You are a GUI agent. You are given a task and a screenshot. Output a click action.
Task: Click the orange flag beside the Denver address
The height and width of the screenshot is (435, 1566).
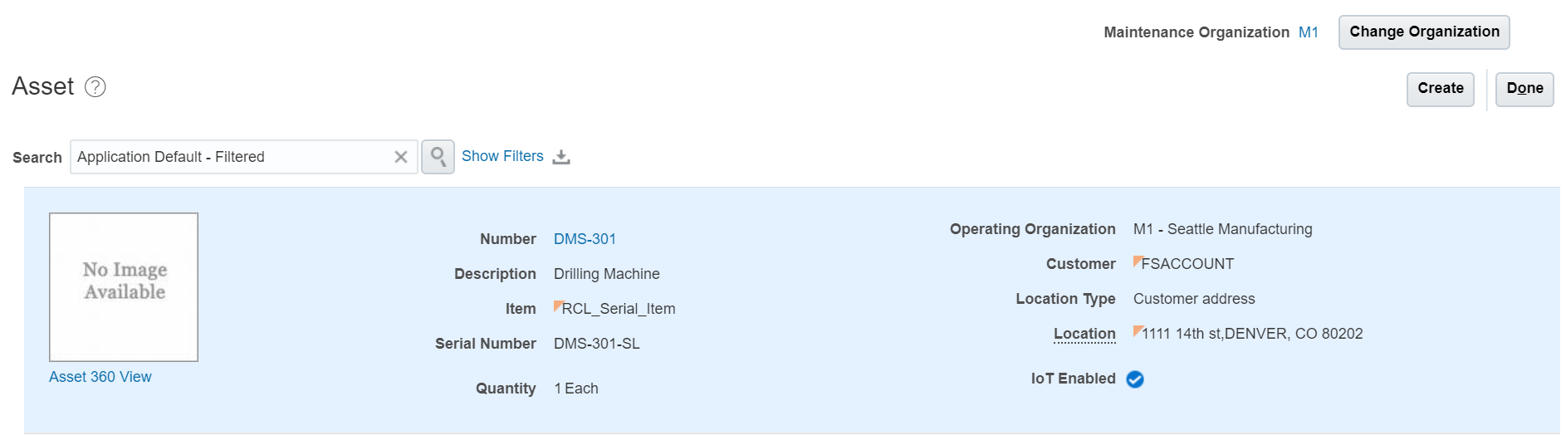click(1138, 330)
